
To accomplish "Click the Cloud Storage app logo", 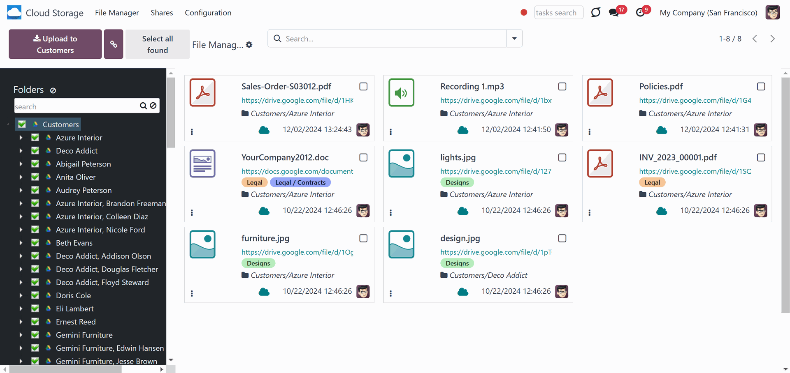I will coord(14,13).
